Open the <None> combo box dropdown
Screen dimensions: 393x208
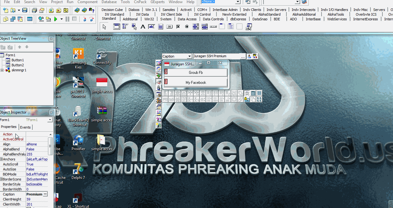(238, 2)
